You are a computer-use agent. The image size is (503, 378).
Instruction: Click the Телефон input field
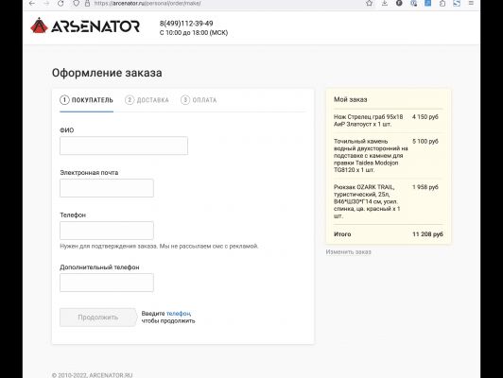[107, 231]
